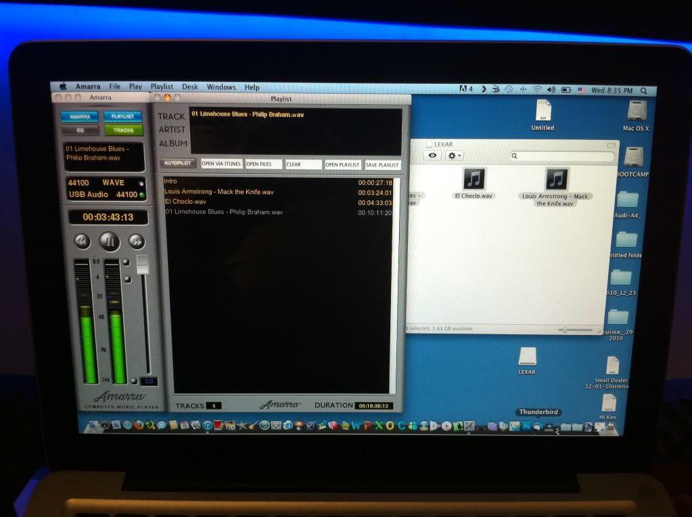Click the upper round knob beside the meters
The image size is (692, 517).
click(126, 263)
